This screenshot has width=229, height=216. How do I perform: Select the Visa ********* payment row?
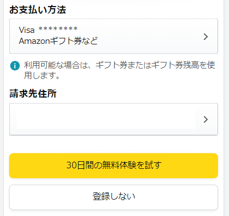[114, 36]
